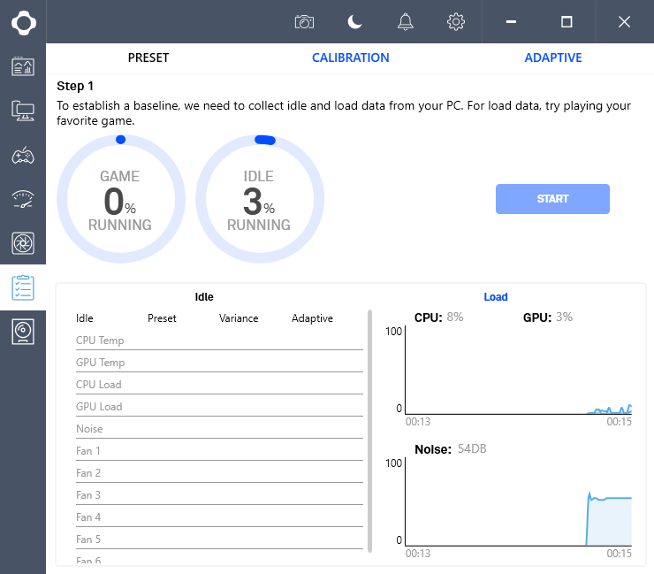
Task: Take a screenshot with the camera icon
Action: pos(304,22)
